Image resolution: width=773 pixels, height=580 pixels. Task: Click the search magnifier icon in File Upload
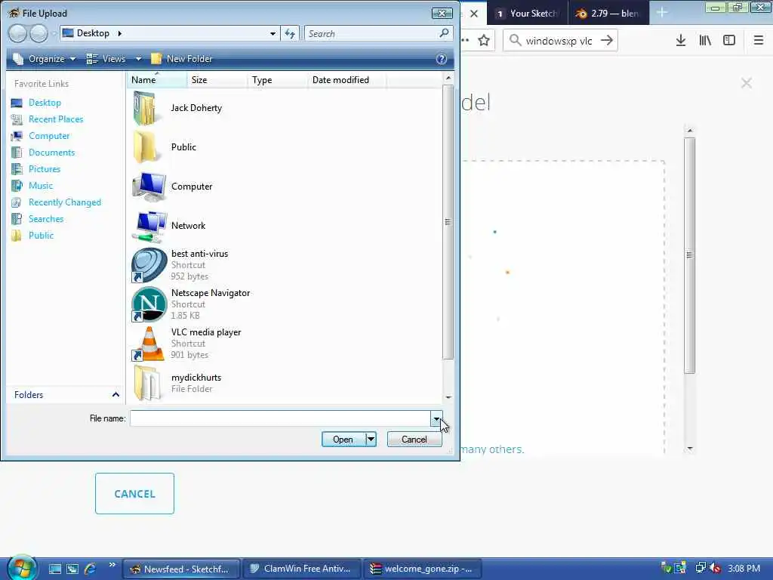point(444,33)
